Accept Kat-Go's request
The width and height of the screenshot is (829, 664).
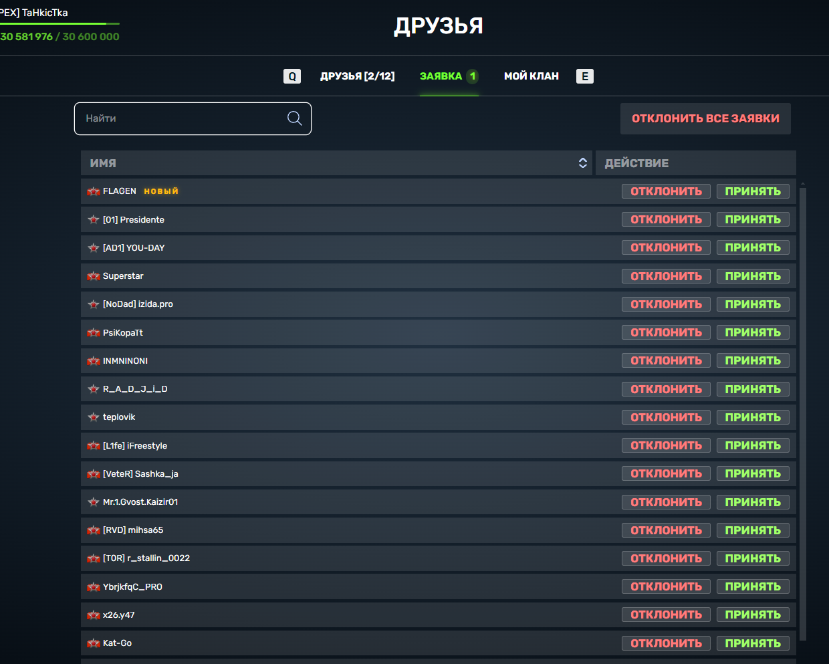tap(753, 643)
